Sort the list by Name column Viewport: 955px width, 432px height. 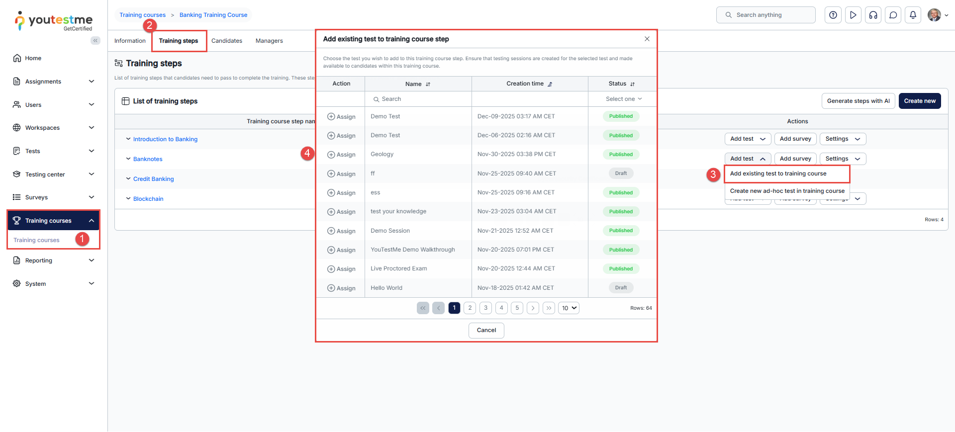[428, 84]
